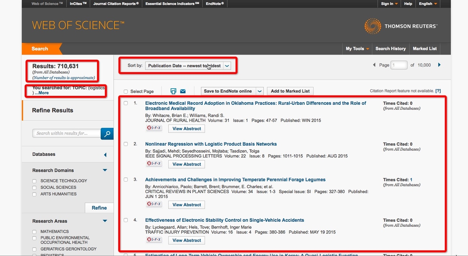The width and height of the screenshot is (468, 256).
Task: Open the Sort by dropdown
Action: point(188,66)
